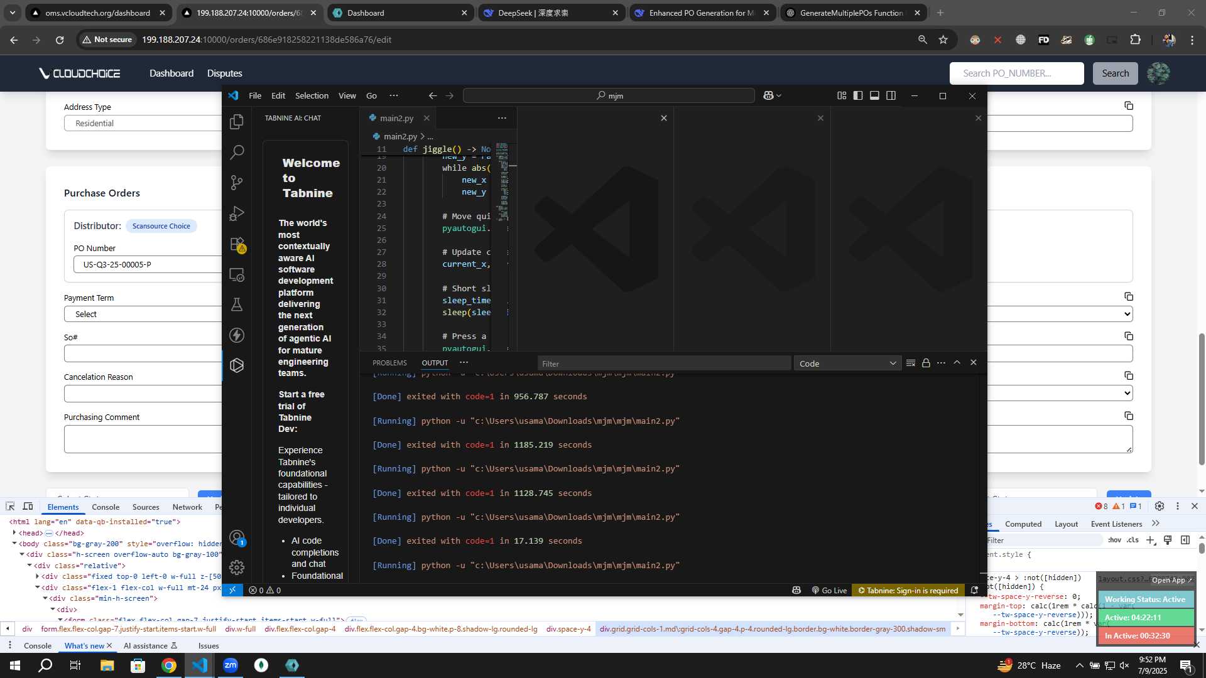
Task: Copy the Purchasing Comment icon
Action: [1129, 416]
